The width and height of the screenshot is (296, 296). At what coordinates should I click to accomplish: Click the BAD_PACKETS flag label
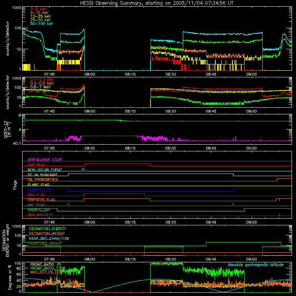point(40,215)
